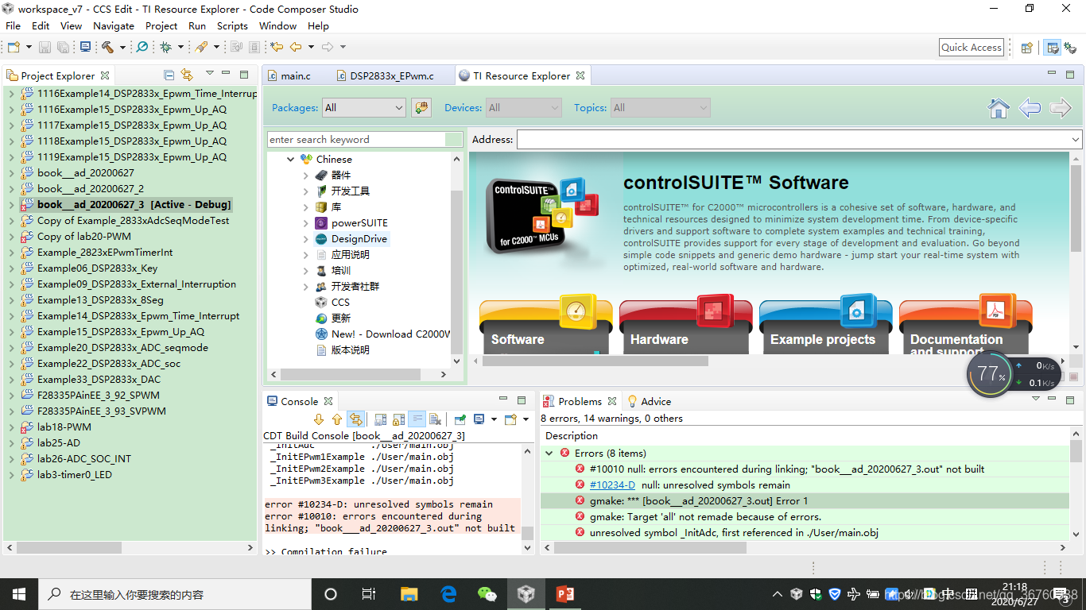Click the controlSUITE page horizontal scrollbar
1086x610 pixels.
(x=595, y=361)
